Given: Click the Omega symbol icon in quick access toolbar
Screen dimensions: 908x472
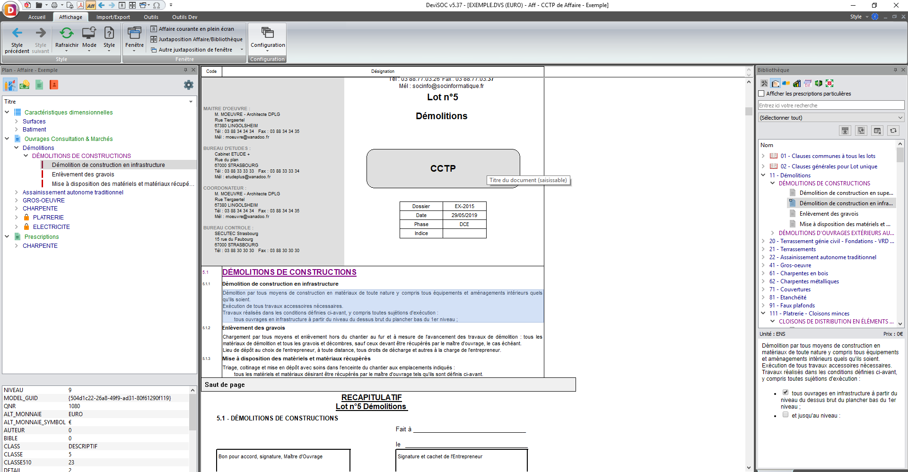Looking at the screenshot, I should [157, 5].
